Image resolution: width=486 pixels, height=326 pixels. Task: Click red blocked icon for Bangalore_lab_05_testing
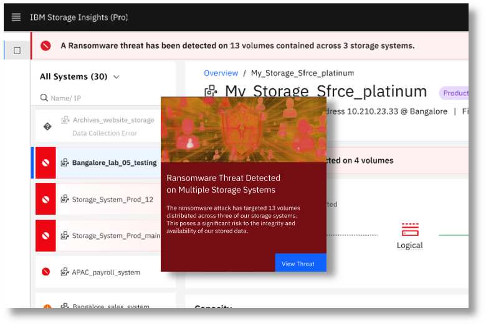point(45,163)
